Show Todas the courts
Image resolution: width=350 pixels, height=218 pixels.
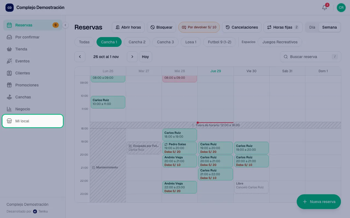point(84,42)
